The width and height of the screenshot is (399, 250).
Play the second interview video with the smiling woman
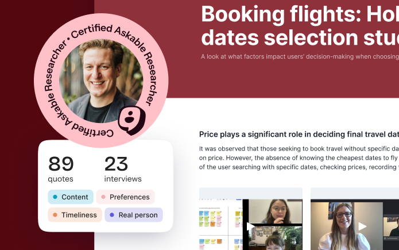click(x=362, y=226)
